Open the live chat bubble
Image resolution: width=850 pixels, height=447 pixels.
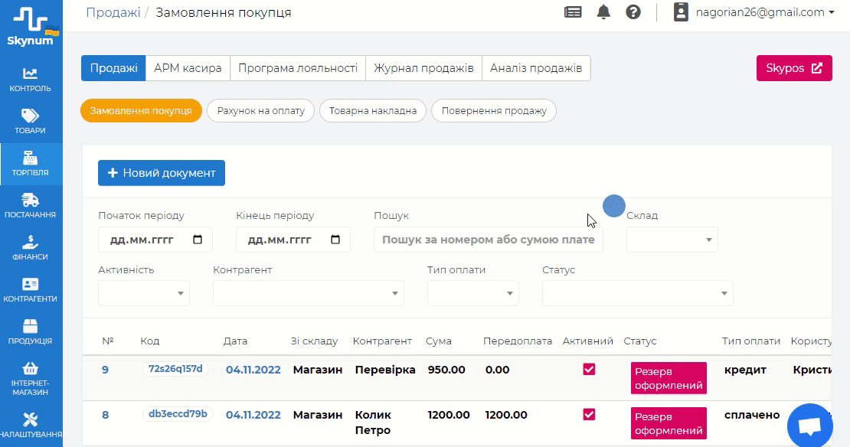click(x=809, y=426)
